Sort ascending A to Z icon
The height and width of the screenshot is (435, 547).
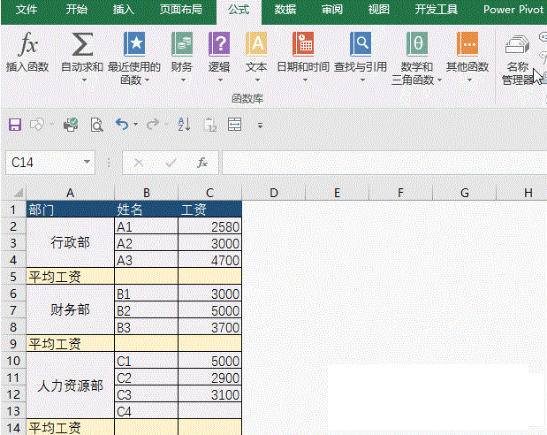184,125
